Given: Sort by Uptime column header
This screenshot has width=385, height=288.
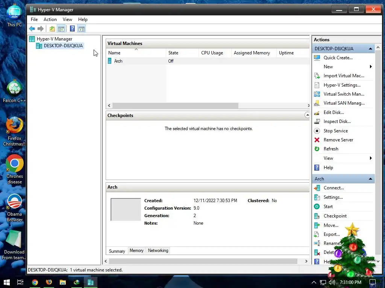Looking at the screenshot, I should pos(293,53).
